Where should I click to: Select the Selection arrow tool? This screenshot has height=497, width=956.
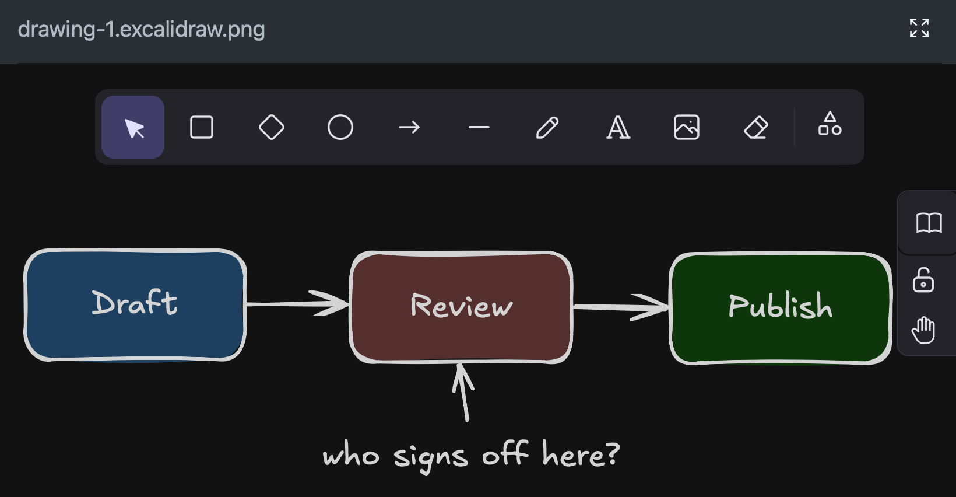coord(133,127)
